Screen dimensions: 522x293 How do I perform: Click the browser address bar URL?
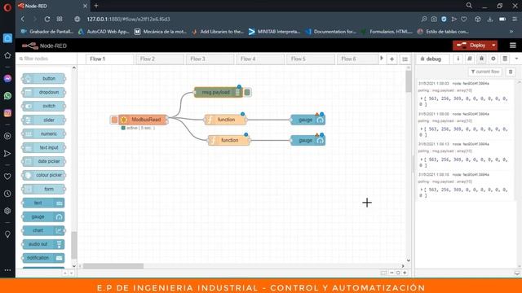[x=129, y=20]
